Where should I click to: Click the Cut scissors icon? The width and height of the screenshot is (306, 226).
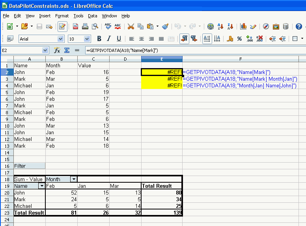pos(131,26)
